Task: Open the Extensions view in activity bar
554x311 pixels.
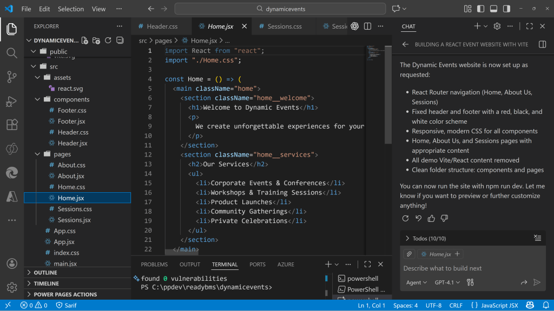Action: coord(11,125)
